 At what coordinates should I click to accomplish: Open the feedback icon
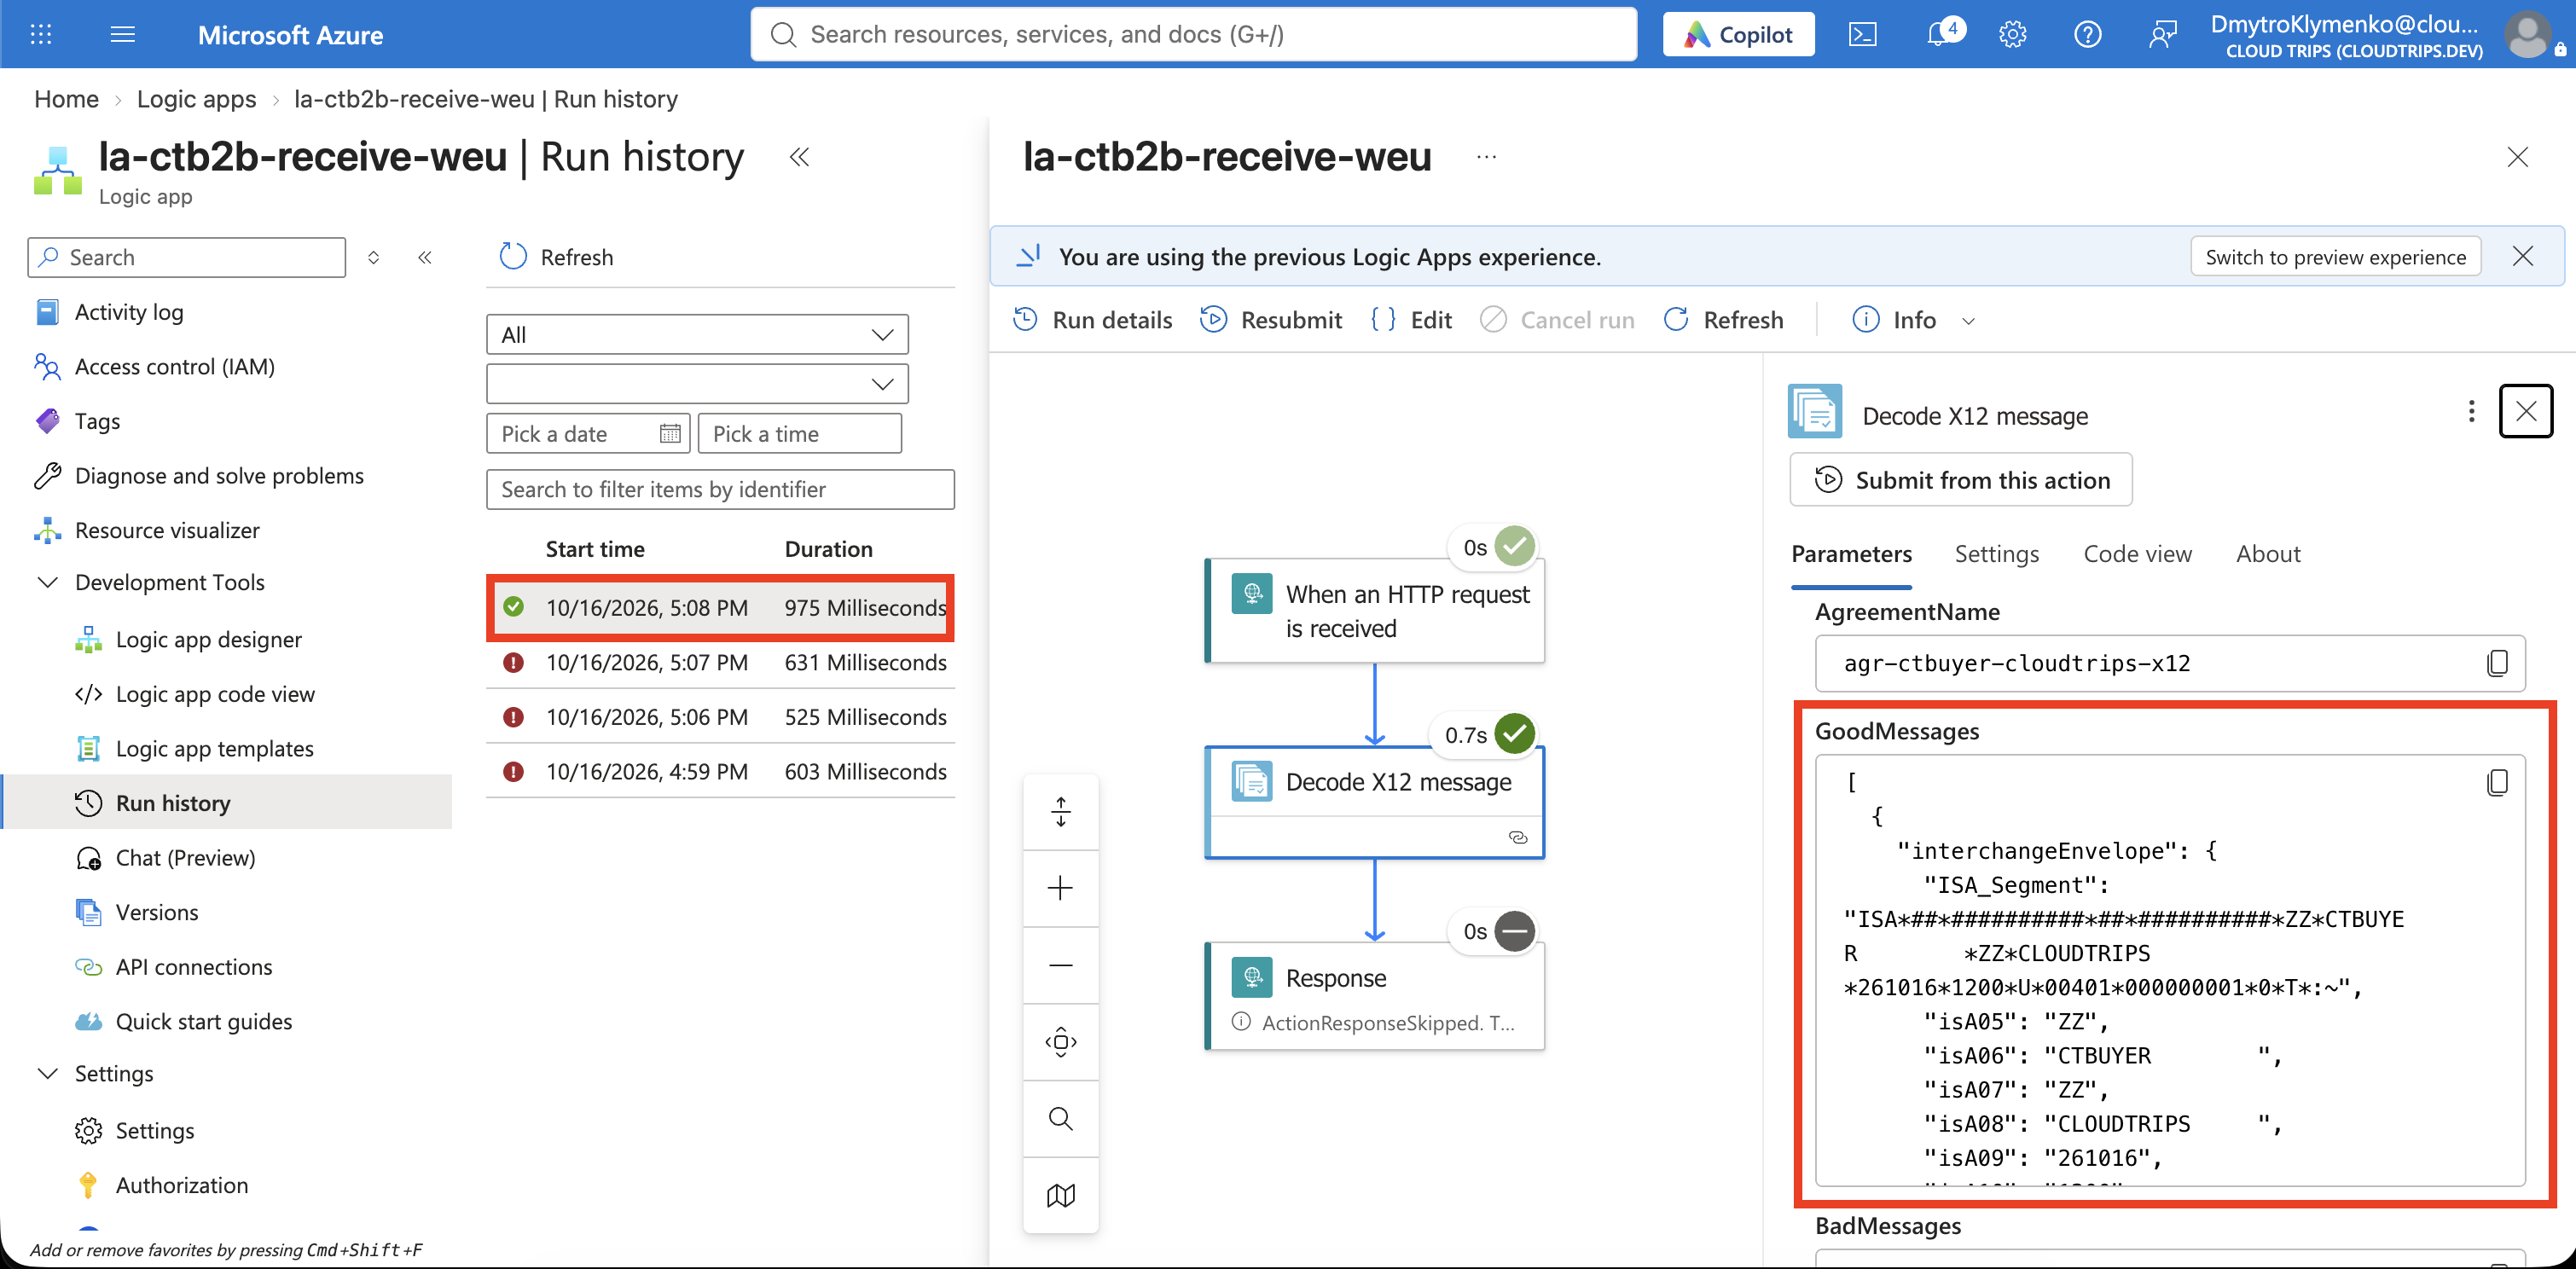(2162, 34)
